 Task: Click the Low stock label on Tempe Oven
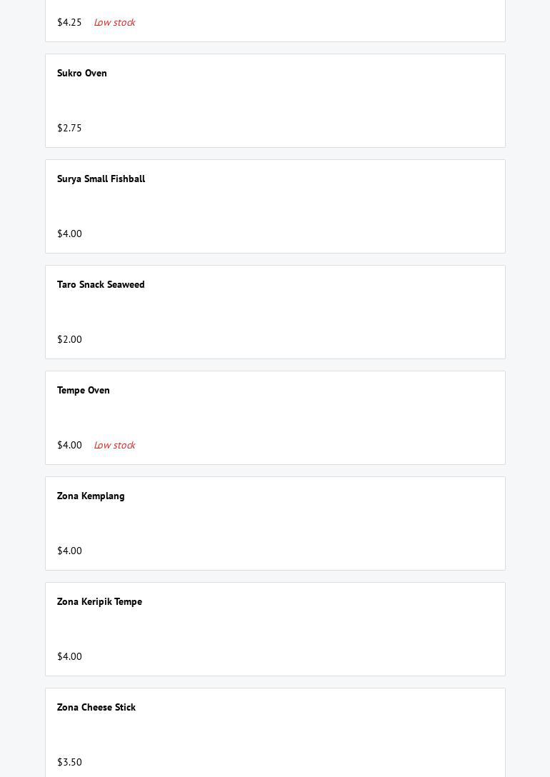click(114, 445)
